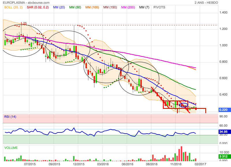231x167 pixels.
Task: Click the EUROPLASMA - abcbourse.com chart title
Action: tap(26, 3)
